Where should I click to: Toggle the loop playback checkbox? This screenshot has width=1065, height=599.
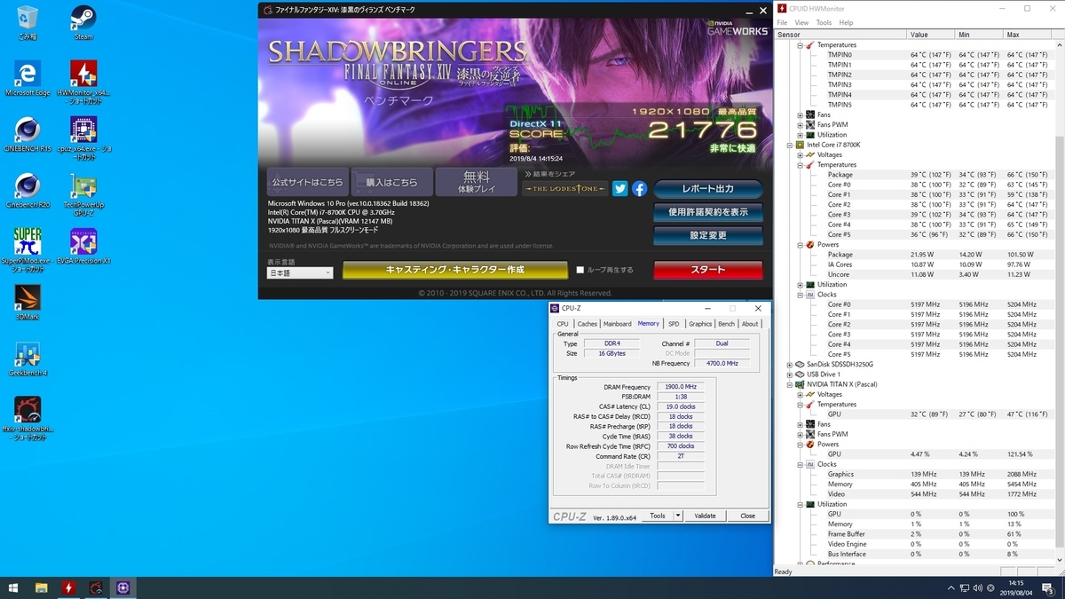click(x=580, y=270)
